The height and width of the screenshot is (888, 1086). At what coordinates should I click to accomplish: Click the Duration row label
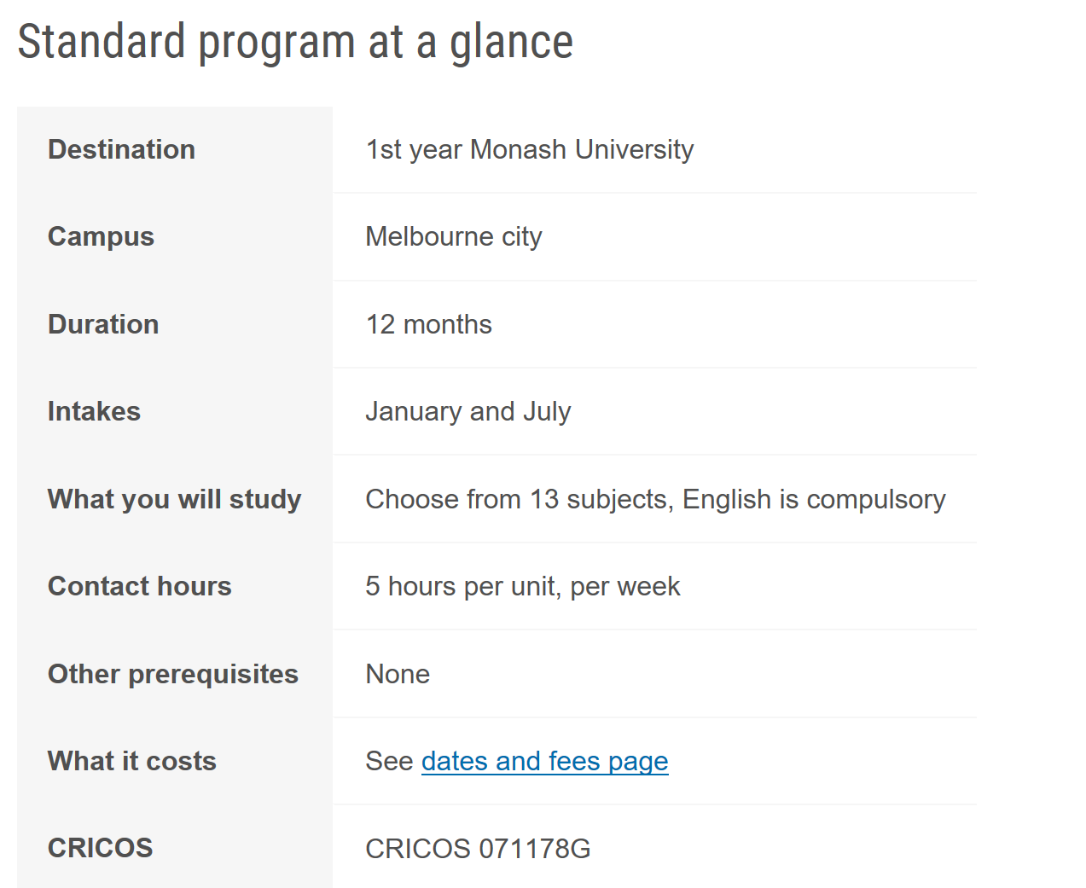pyautogui.click(x=103, y=324)
